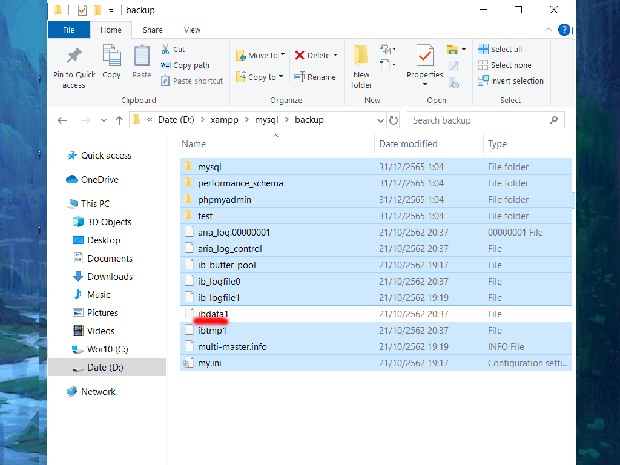Click the Copy path icon
This screenshot has height=465, width=620.
click(165, 65)
